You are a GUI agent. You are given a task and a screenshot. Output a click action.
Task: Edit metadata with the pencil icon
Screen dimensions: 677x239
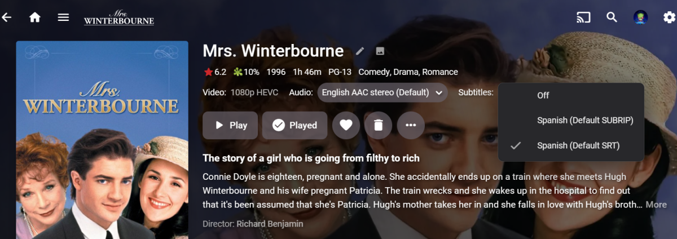pos(360,51)
